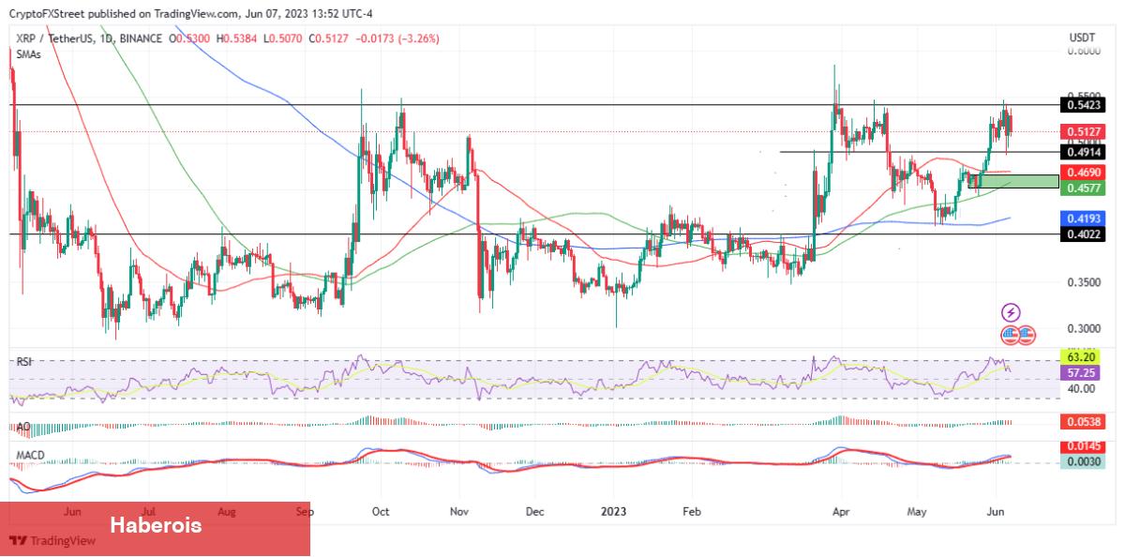This screenshot has width=1125, height=557.
Task: Click the 40.00 RSI axis value
Action: 1082,388
